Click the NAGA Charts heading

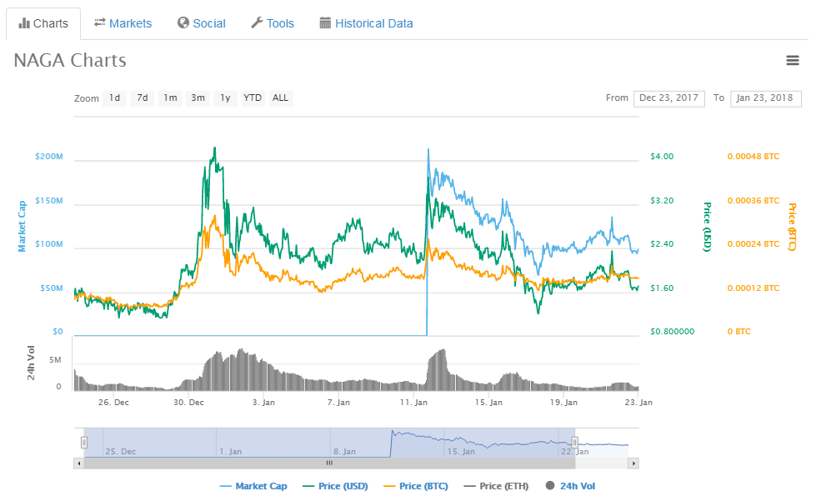coord(70,61)
